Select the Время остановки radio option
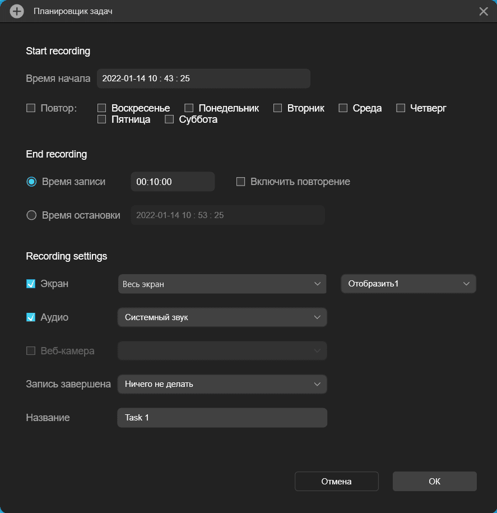Image resolution: width=497 pixels, height=513 pixels. click(x=32, y=215)
